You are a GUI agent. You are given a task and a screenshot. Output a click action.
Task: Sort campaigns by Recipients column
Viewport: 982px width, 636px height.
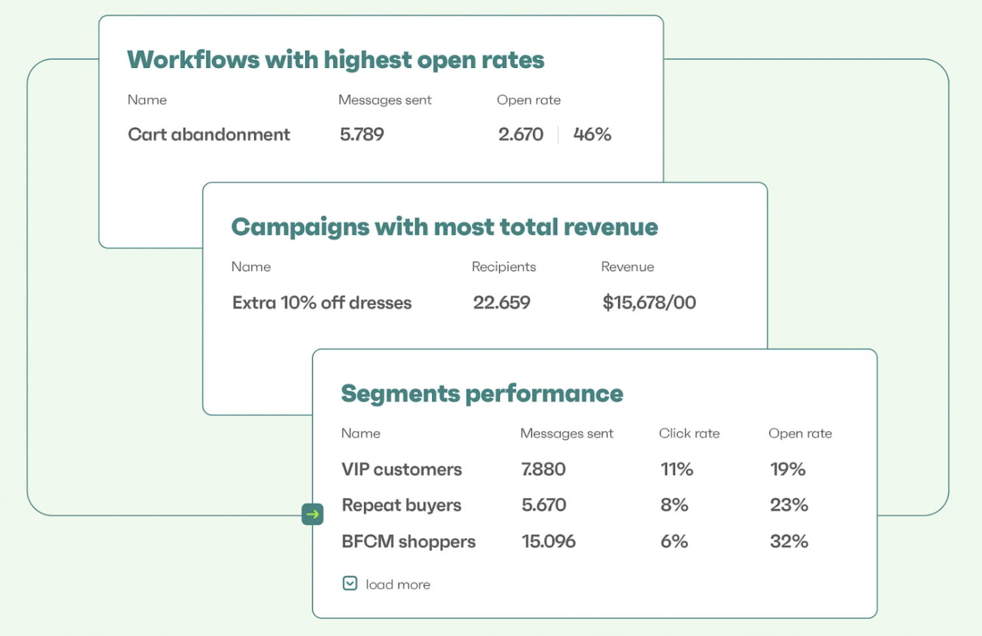pyautogui.click(x=503, y=267)
